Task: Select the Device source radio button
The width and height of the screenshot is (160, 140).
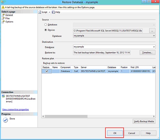Action: pyautogui.click(x=46, y=30)
